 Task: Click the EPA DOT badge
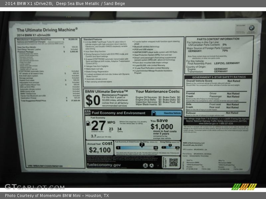click(87, 113)
